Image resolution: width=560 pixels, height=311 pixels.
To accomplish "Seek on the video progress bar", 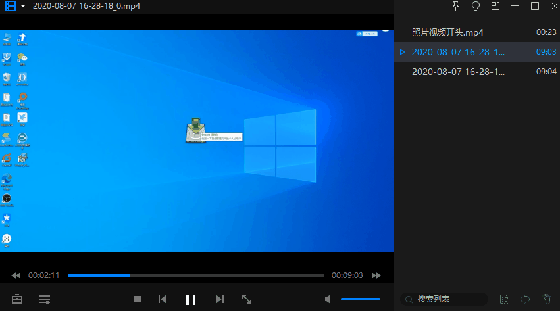I will click(195, 275).
